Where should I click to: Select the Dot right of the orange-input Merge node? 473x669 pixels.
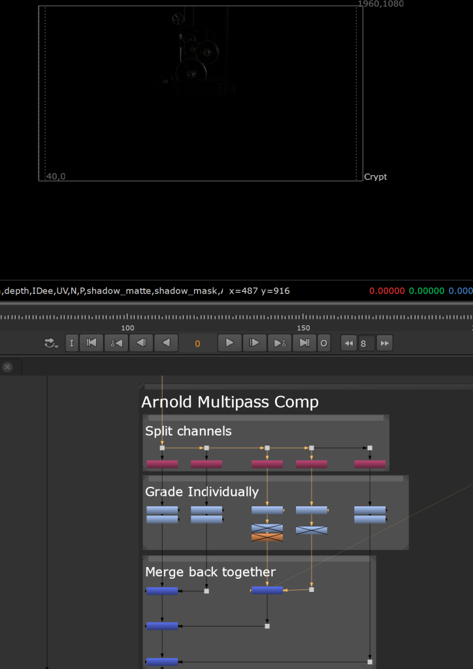coord(312,590)
